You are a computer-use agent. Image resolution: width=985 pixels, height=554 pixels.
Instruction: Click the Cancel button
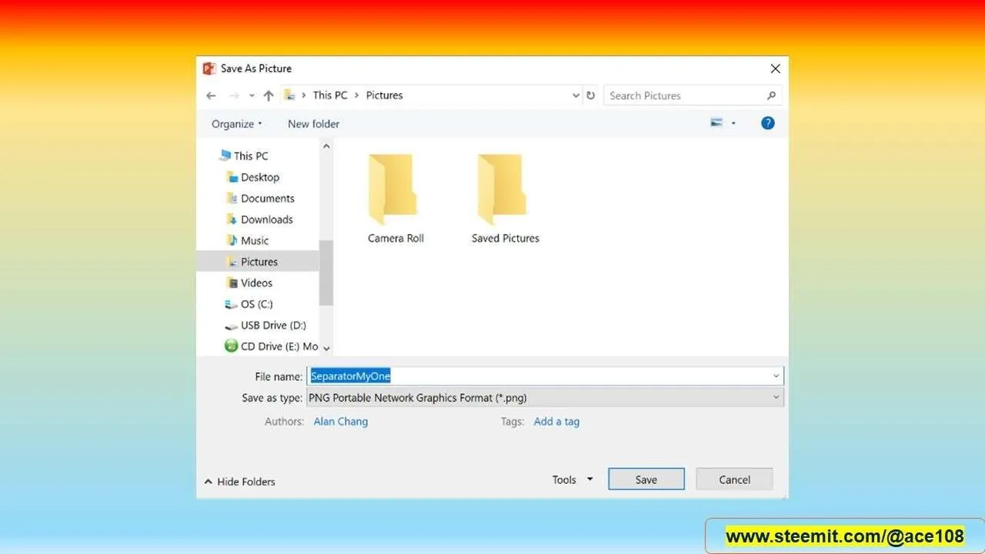[734, 479]
